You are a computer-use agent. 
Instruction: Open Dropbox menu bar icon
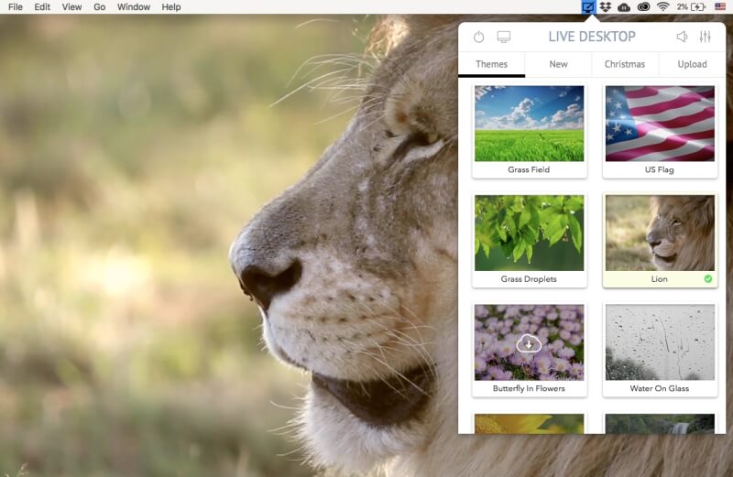pyautogui.click(x=606, y=7)
